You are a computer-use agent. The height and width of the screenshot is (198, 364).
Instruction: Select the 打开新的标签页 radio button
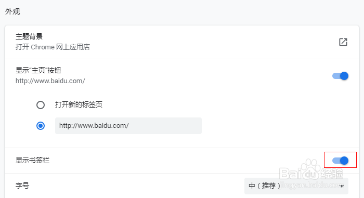41,104
